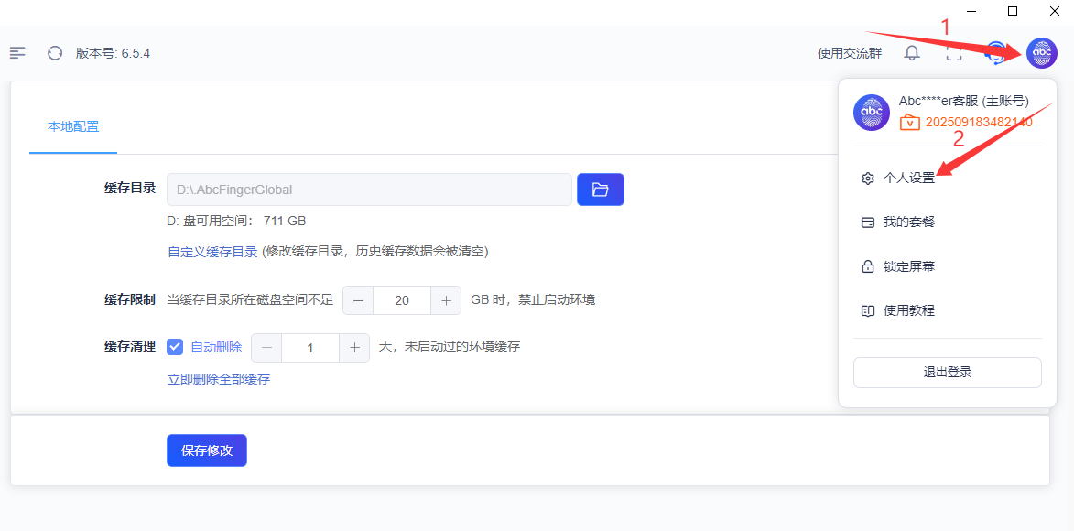Click cache directory field D:\.AbcFingerGlobal
The width and height of the screenshot is (1074, 531).
coord(369,190)
